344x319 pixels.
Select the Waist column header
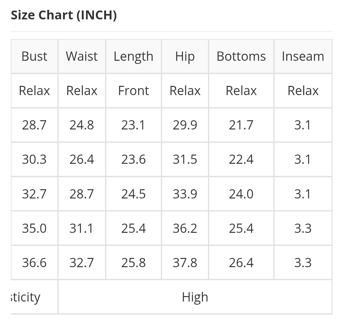coord(82,56)
